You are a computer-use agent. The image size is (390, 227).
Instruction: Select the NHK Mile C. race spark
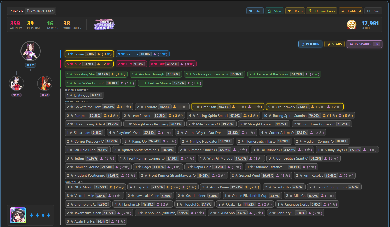point(95,187)
